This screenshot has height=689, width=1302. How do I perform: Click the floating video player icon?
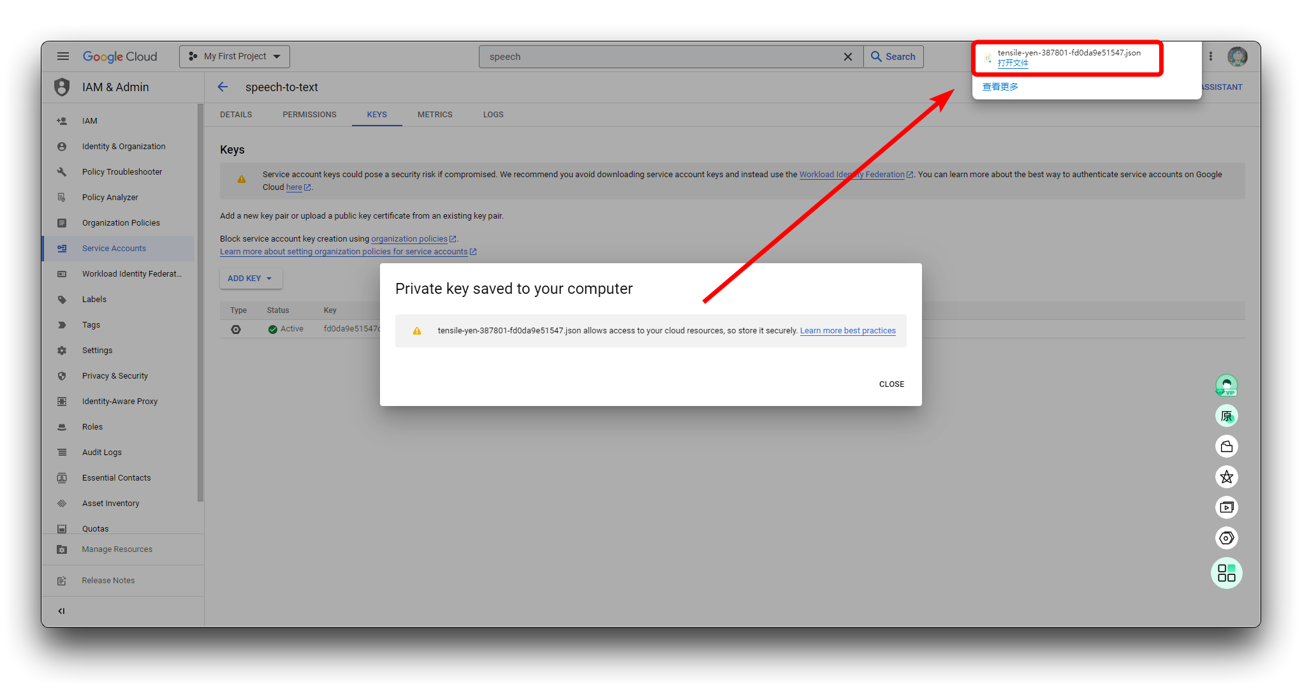[1226, 507]
